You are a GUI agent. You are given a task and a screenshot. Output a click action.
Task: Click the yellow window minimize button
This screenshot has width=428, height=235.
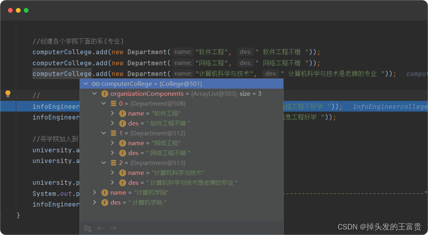[x=18, y=10]
